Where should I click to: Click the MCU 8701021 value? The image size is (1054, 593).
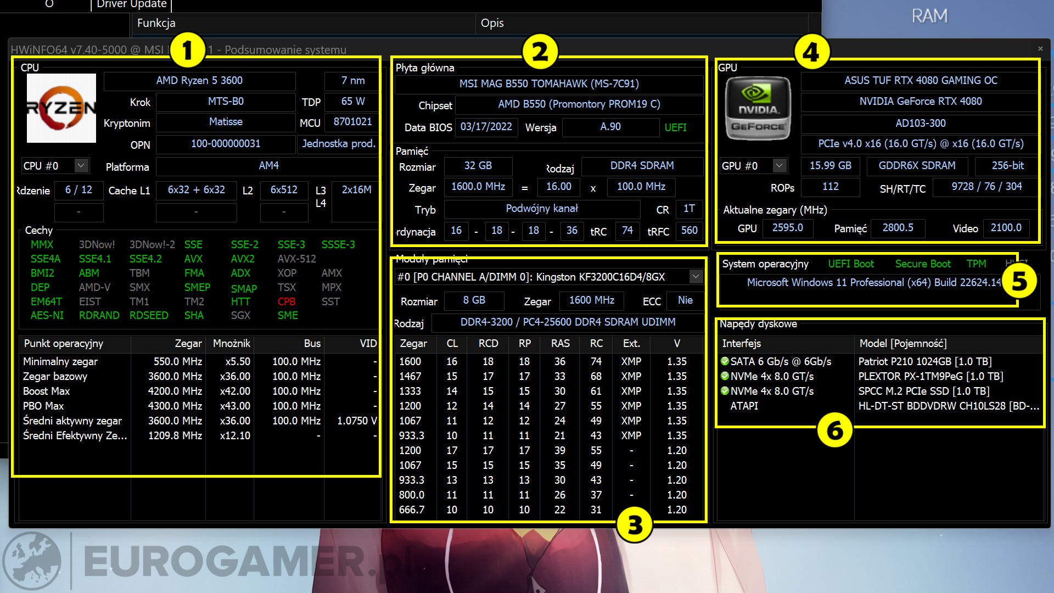point(352,122)
